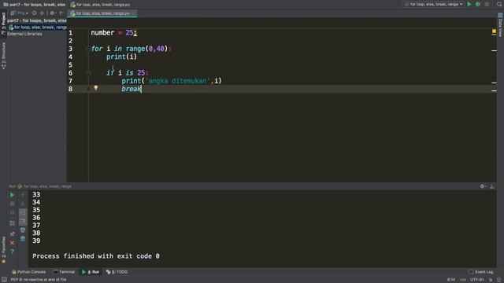Image resolution: width=504 pixels, height=283 pixels.
Task: Click the Print icon in the Run panel
Action: [x=23, y=230]
